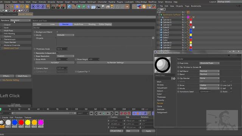Open the Self-Blend dropdown
Screen dimensions: 242x136
click(209, 71)
